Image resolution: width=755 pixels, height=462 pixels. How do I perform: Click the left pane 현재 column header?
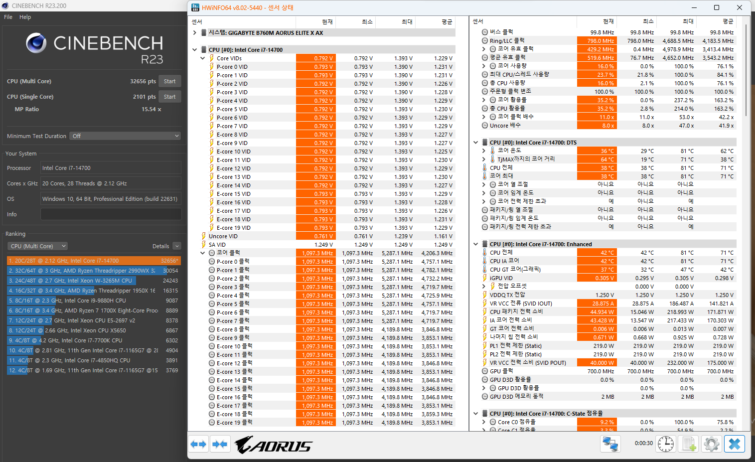click(315, 22)
